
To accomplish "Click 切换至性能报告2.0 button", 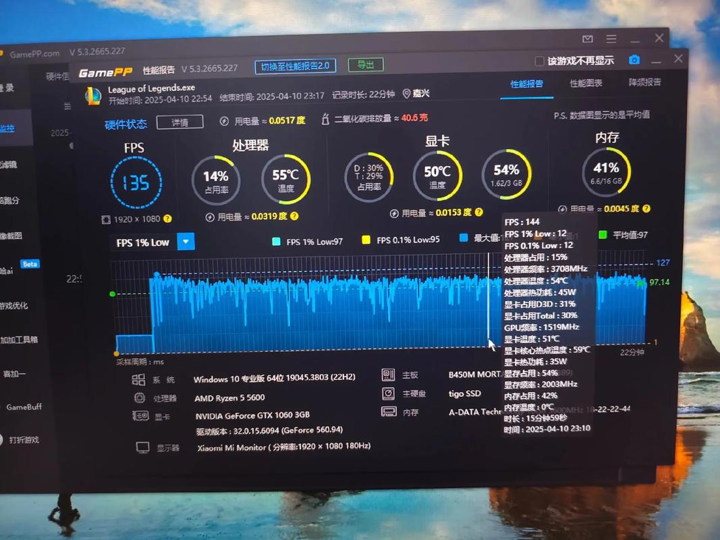I will tap(295, 65).
